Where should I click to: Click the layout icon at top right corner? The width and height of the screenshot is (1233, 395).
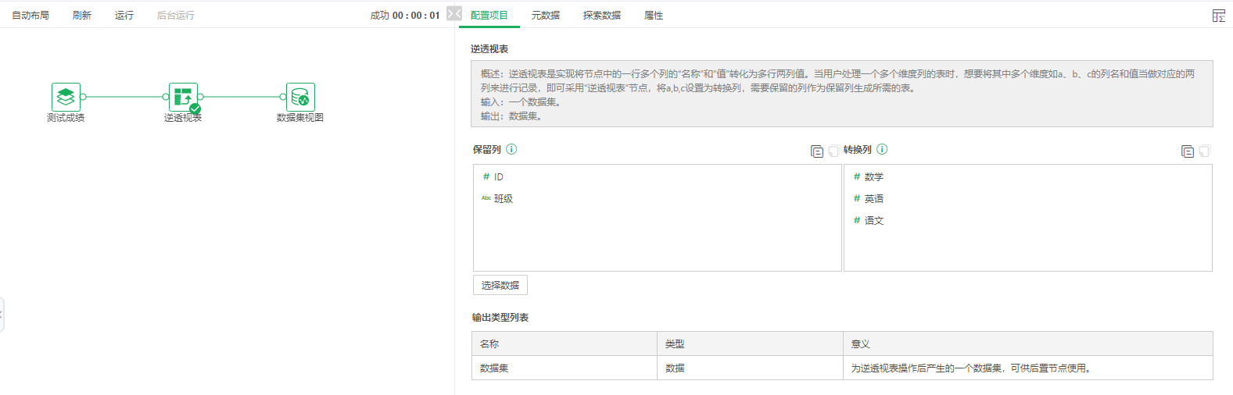[1218, 16]
